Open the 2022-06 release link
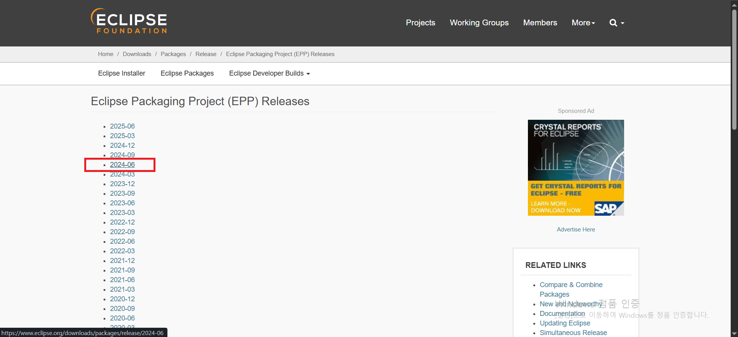The height and width of the screenshot is (337, 738). point(122,241)
